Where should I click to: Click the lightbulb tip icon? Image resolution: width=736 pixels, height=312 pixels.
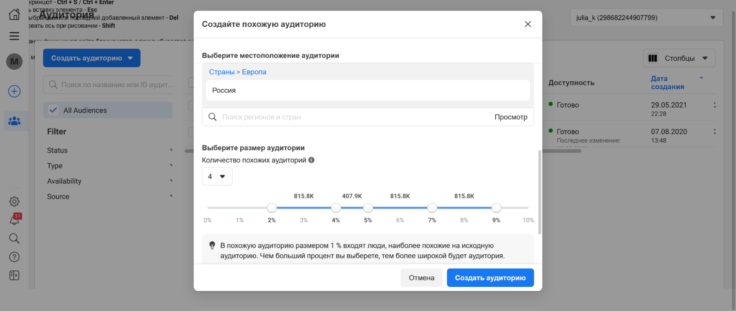[x=212, y=245]
